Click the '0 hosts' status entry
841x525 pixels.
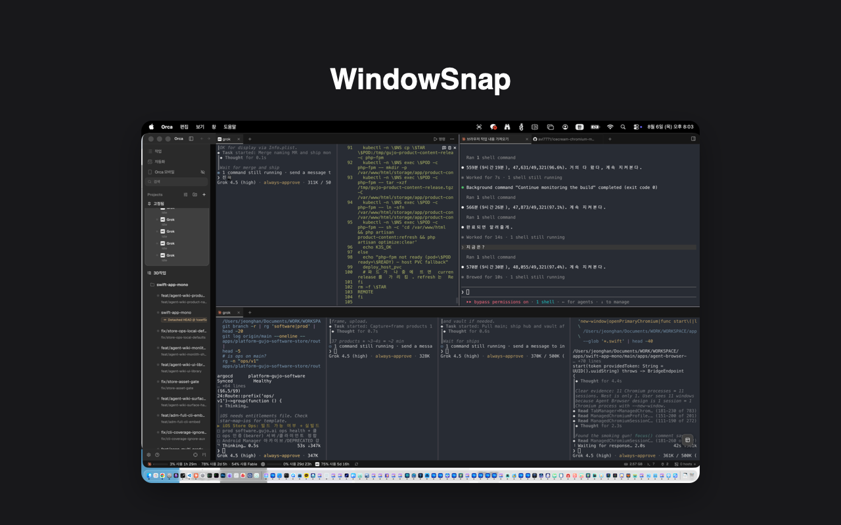point(684,464)
